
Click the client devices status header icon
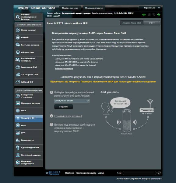154,15
